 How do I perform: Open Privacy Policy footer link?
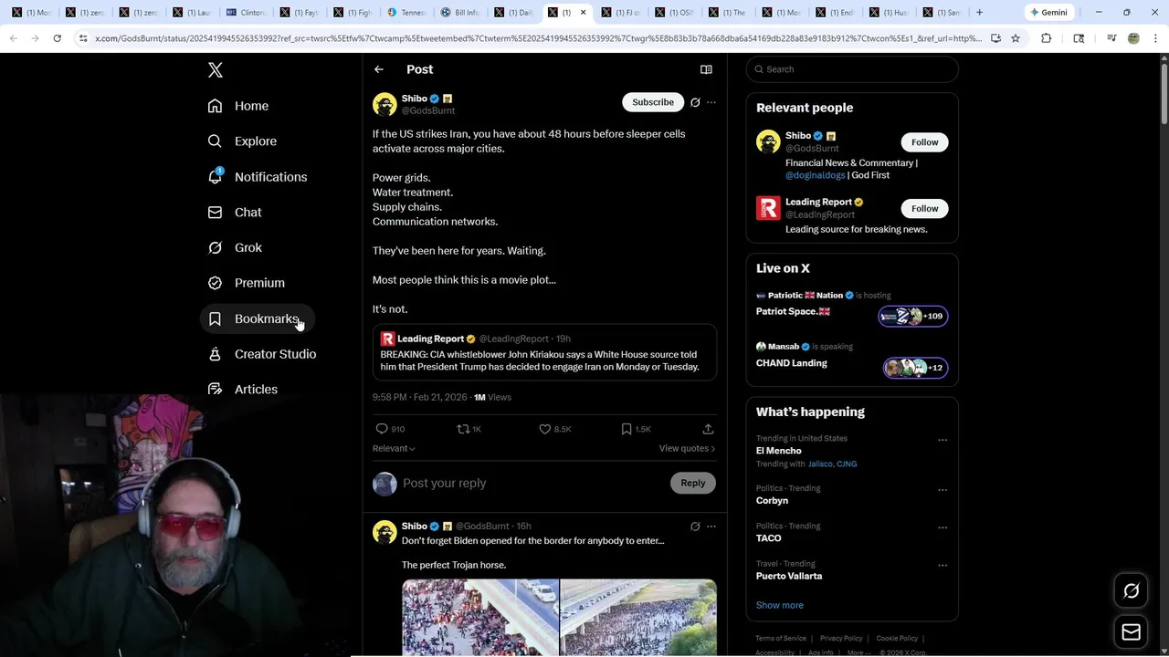[x=841, y=639]
